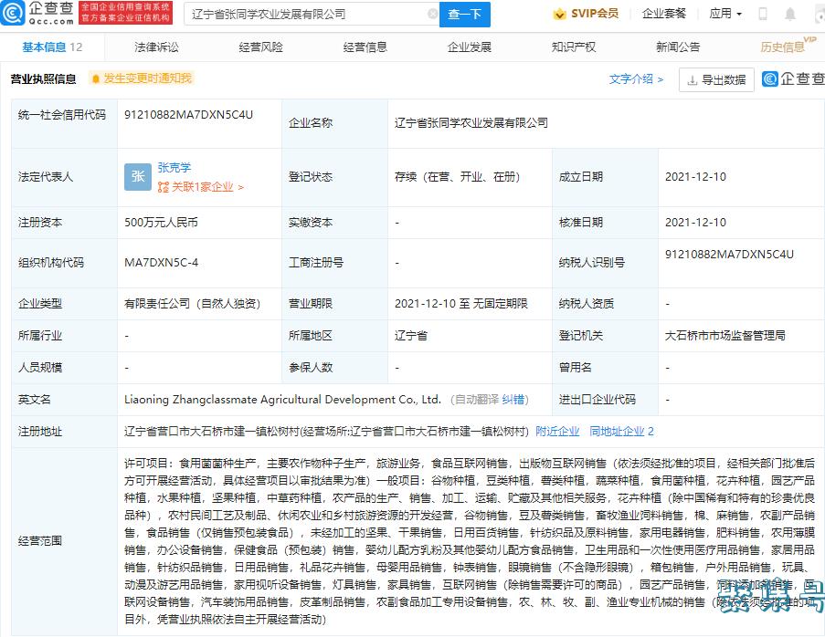Viewport: 825px width, 637px height.
Task: Expand 关联1家企业 related companies
Action: coord(200,187)
